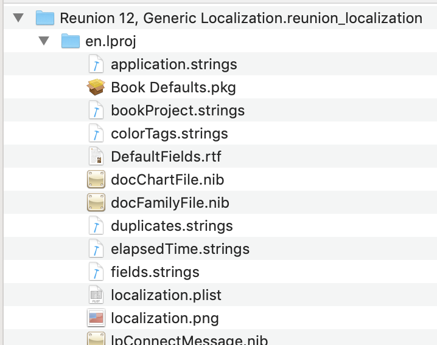Select the localization.png file name
The height and width of the screenshot is (345, 437).
pyautogui.click(x=165, y=318)
